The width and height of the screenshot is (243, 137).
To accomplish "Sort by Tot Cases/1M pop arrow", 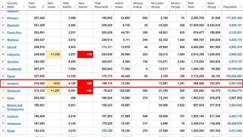I will tap(166, 7).
